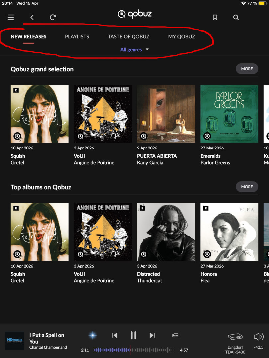Open search with the magnifier icon
269x358 pixels.
click(236, 17)
